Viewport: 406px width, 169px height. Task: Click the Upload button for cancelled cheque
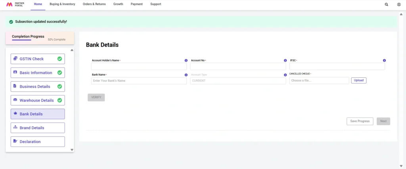(x=358, y=81)
